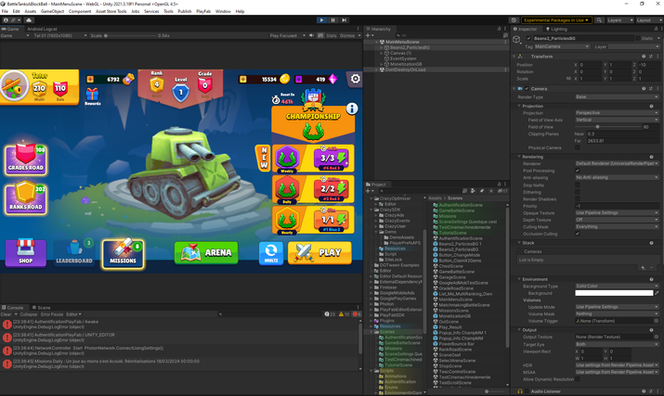Toggle warning messages filter showing 10
Screen dimensions: 664x396
tap(344, 314)
